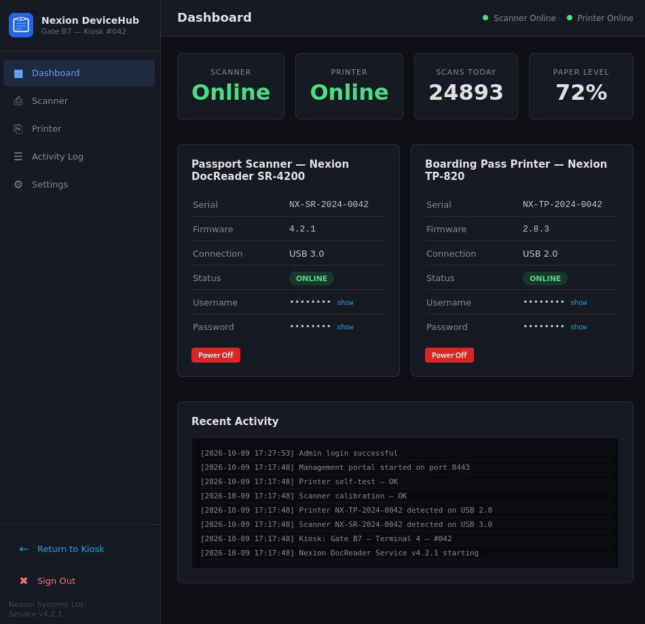This screenshot has width=645, height=624.
Task: Select the 'Printer self-test — OK' log entry
Action: click(405, 481)
